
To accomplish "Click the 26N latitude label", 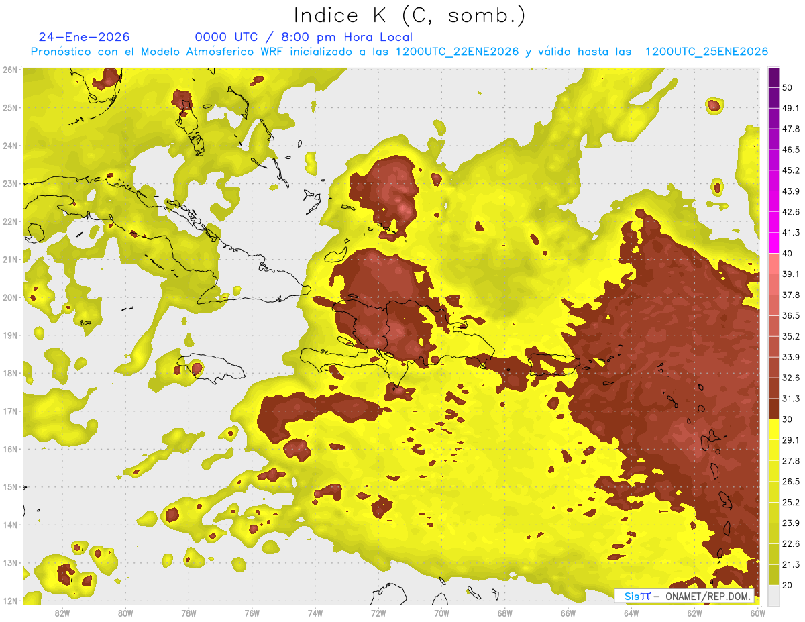I will pyautogui.click(x=9, y=70).
